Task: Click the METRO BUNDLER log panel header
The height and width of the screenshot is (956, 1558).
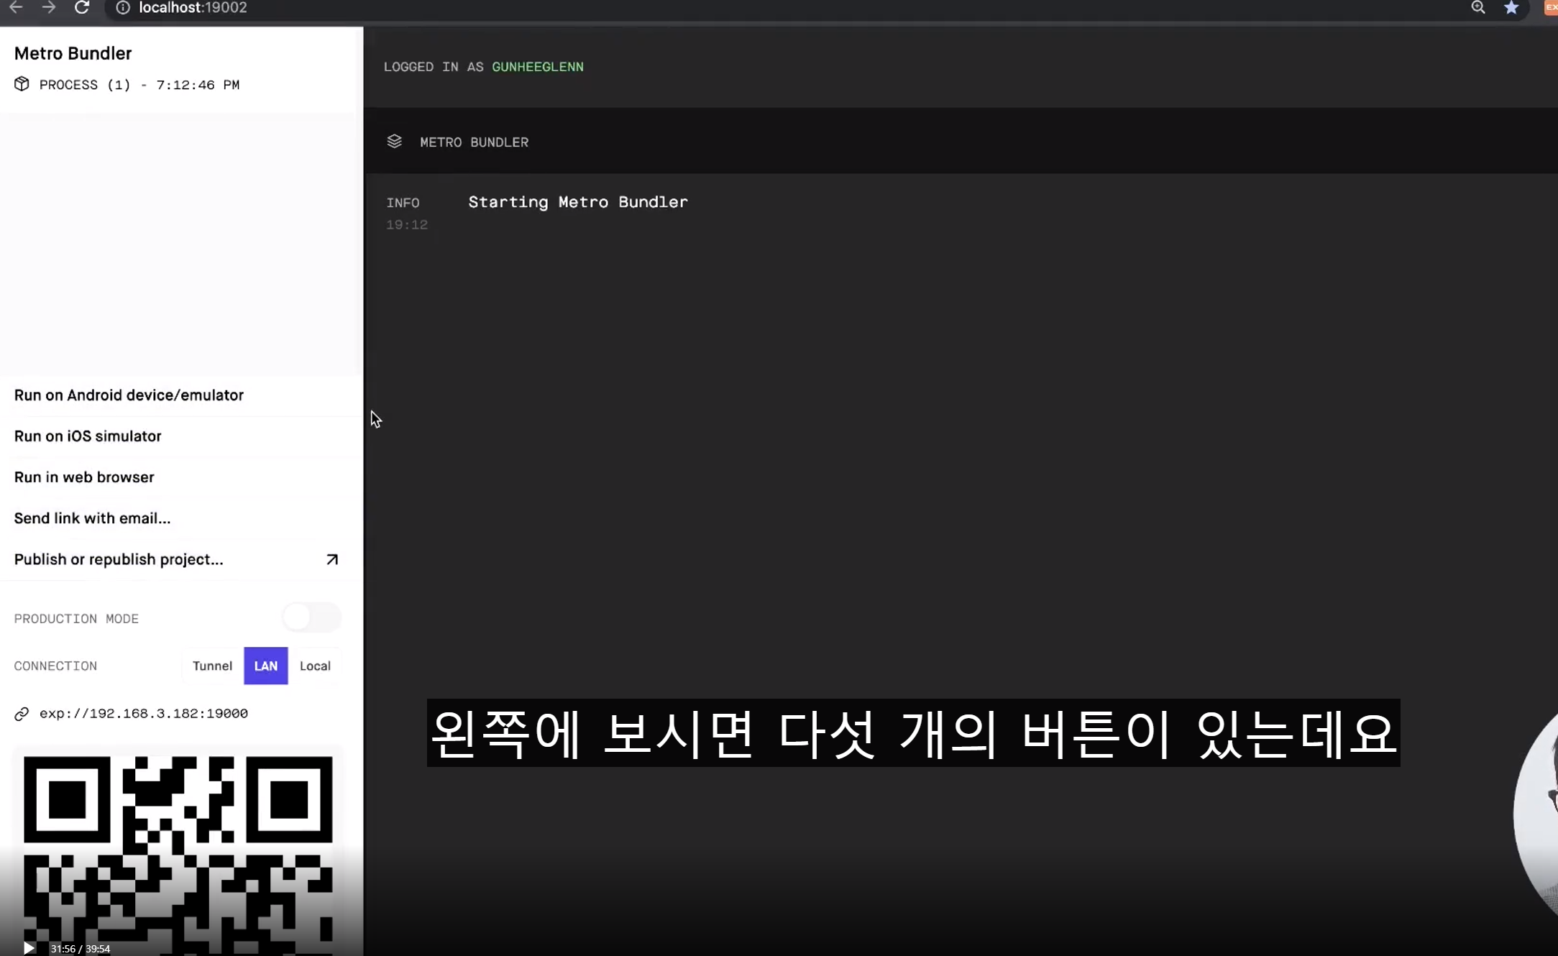Action: pos(961,142)
